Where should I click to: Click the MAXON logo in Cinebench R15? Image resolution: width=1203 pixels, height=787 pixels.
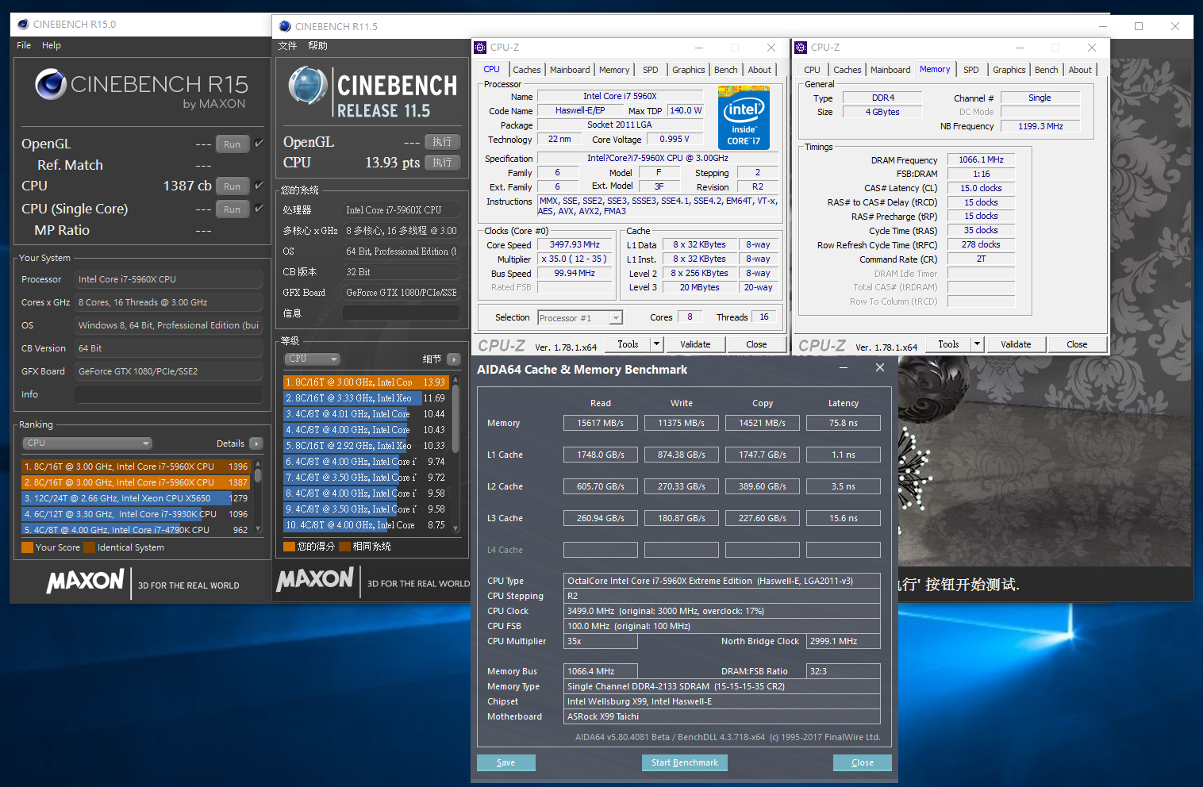coord(86,582)
